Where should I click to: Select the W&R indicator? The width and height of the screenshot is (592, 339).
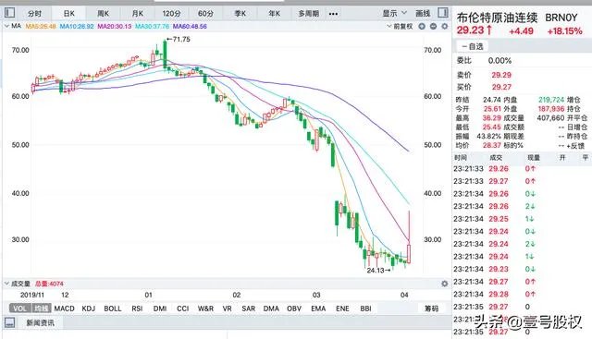pos(205,309)
